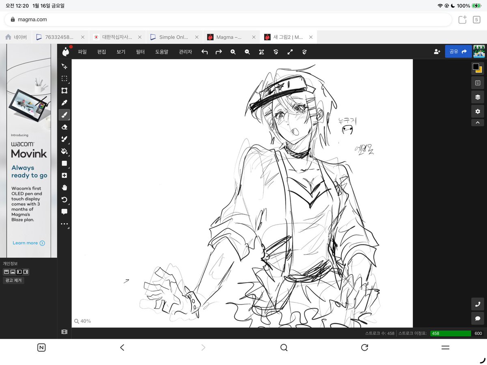Close the 새 그림2 browser tab
This screenshot has width=487, height=365.
311,37
